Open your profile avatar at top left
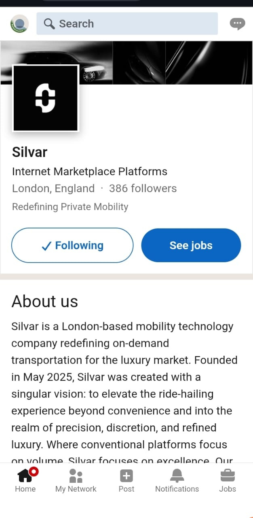This screenshot has width=253, height=518. [19, 24]
